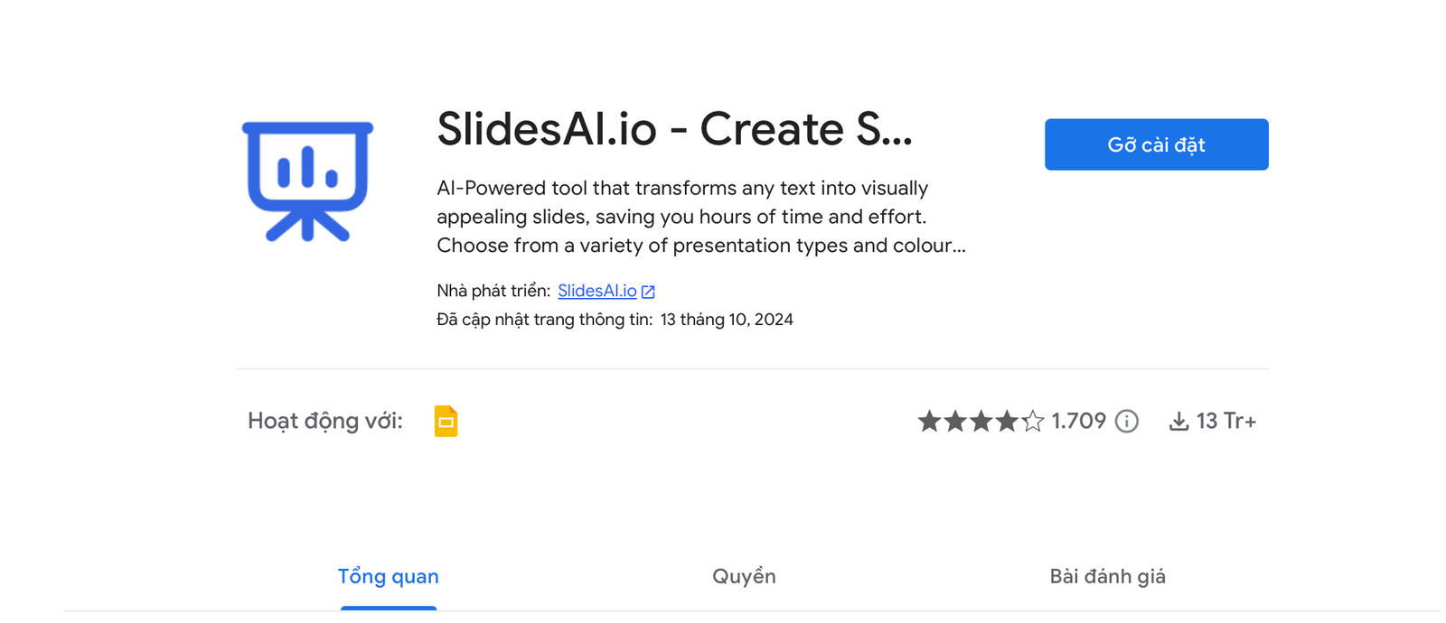The height and width of the screenshot is (623, 1446).
Task: Click the info icon next to rating count
Action: point(1126,421)
